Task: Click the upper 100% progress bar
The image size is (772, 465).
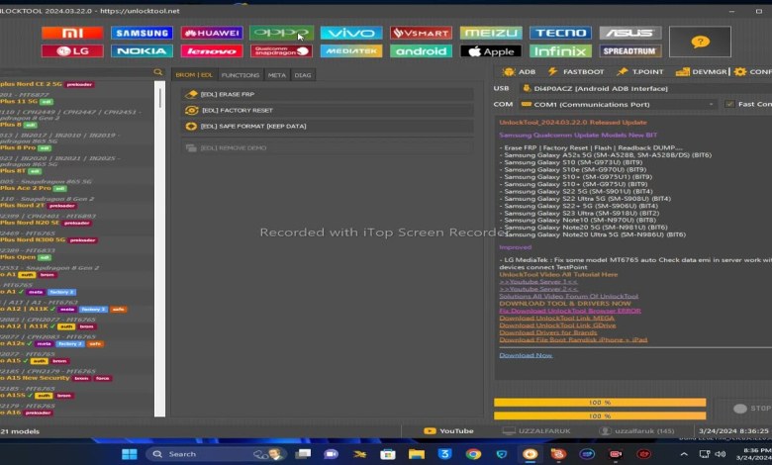Action: [600, 403]
